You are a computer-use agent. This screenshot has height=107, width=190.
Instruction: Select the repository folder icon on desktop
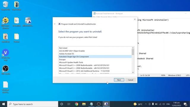click(x=5, y=38)
